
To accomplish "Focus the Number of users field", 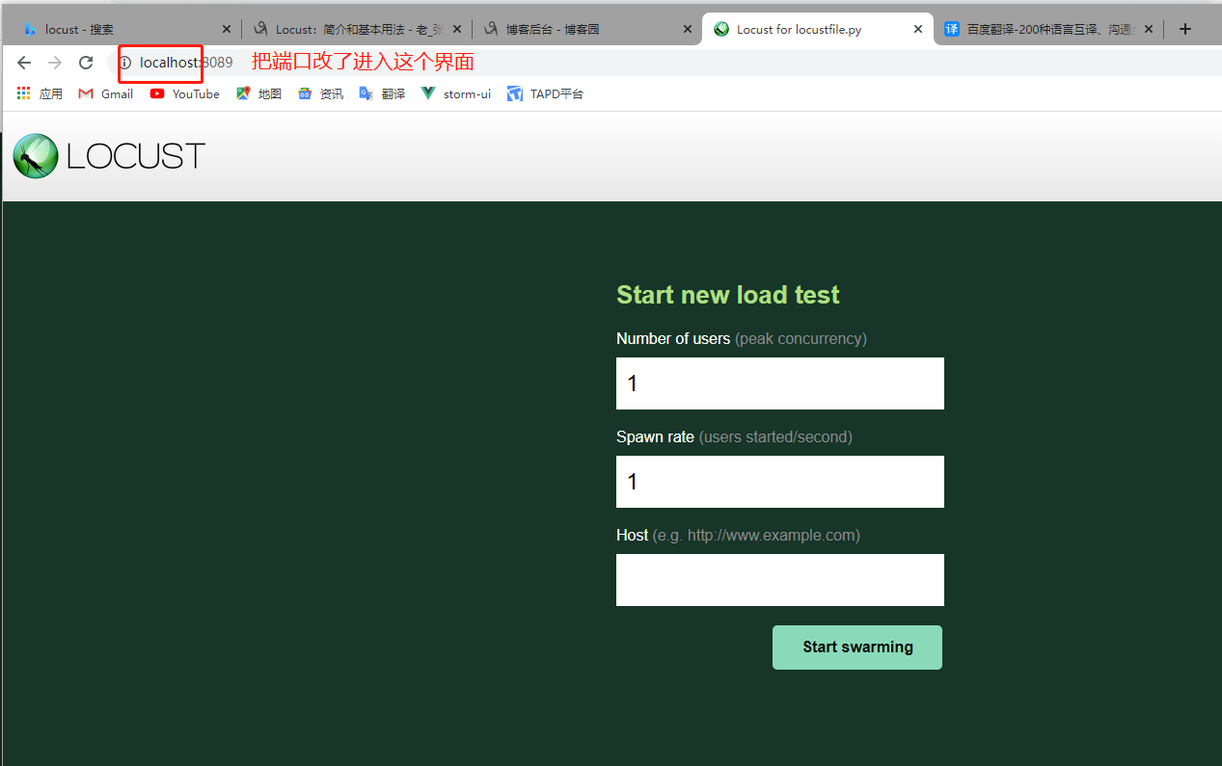I will point(780,383).
